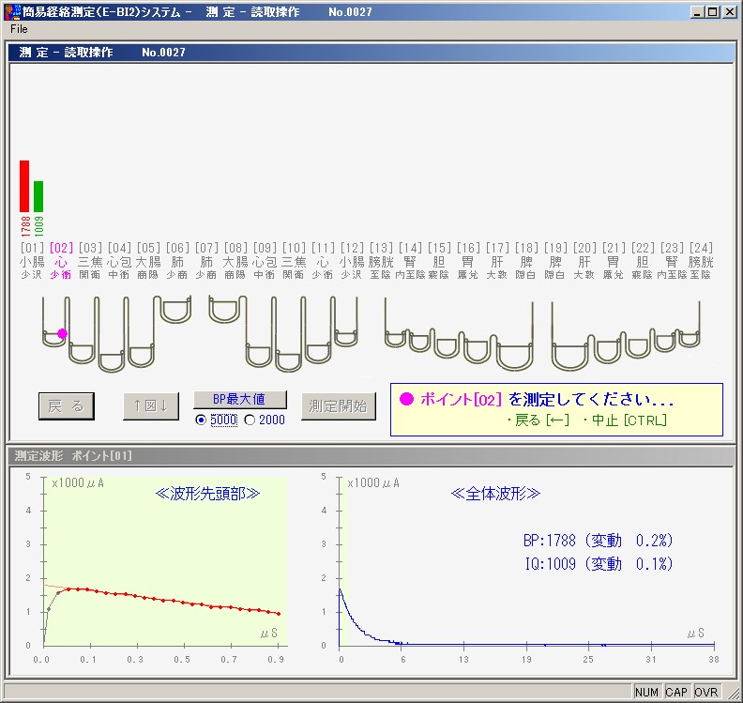Click the magenta measurement point on finger diagram

pos(63,333)
